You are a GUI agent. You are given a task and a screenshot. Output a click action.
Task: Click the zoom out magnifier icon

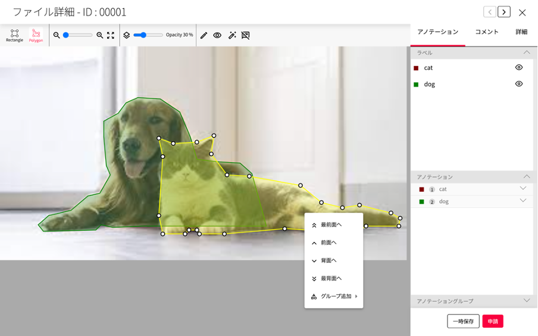[x=57, y=35]
